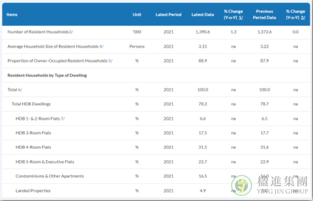313x201 pixels.
Task: Select latest data value 78.3
Action: [203, 104]
